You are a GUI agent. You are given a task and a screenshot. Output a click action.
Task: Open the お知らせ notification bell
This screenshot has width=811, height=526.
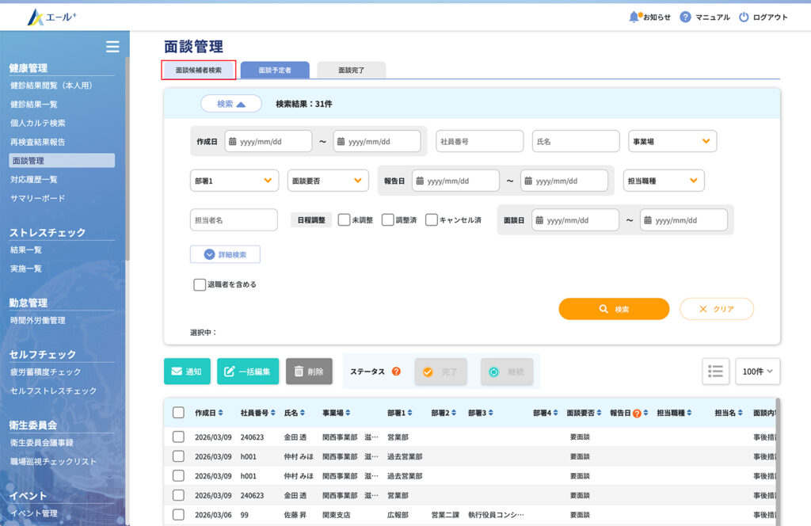(634, 17)
